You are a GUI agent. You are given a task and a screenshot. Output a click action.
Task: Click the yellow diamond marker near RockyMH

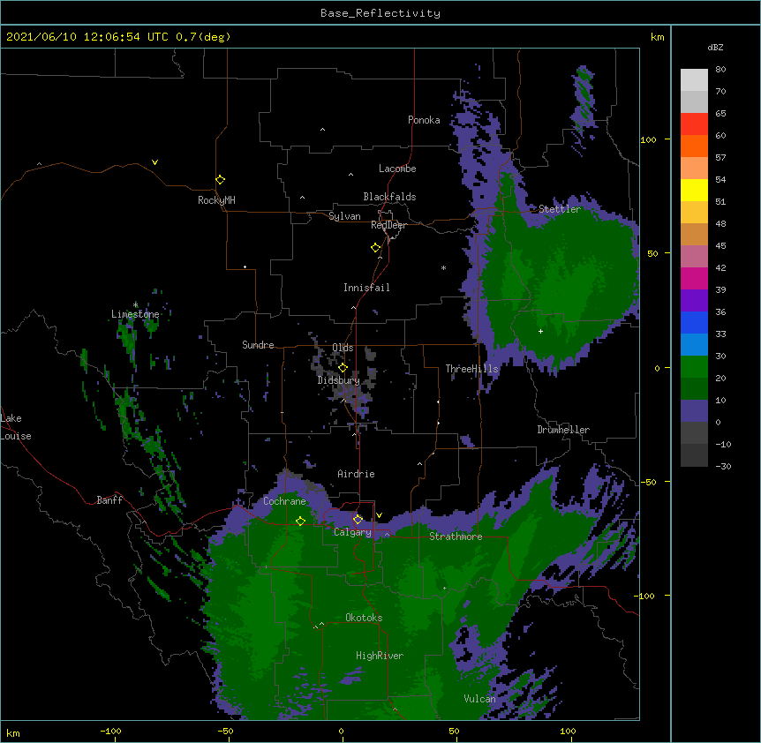[221, 180]
